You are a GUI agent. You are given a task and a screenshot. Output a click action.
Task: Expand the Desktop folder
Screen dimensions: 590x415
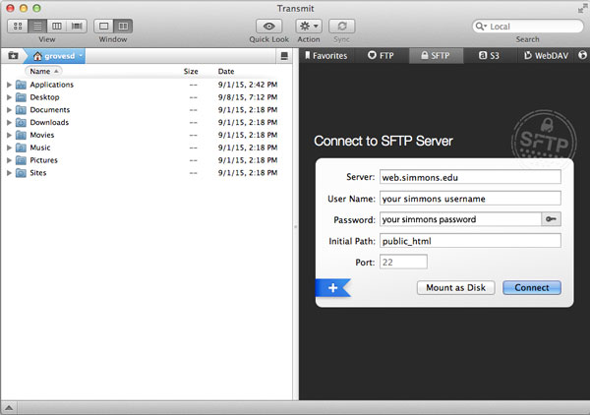9,97
